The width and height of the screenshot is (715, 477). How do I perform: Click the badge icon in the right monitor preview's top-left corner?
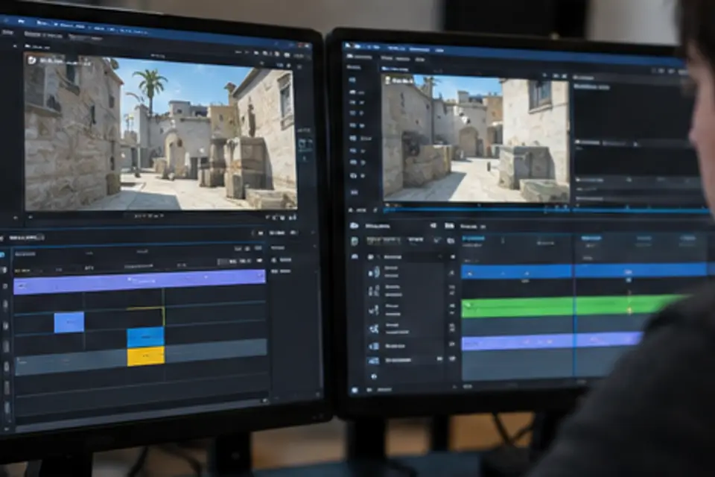(x=388, y=80)
